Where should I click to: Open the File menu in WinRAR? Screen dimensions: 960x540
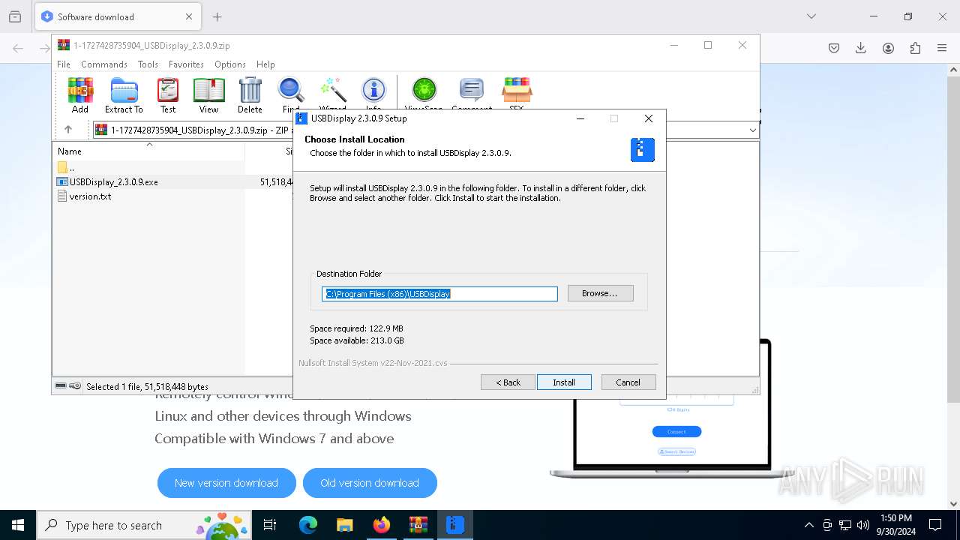coord(64,64)
